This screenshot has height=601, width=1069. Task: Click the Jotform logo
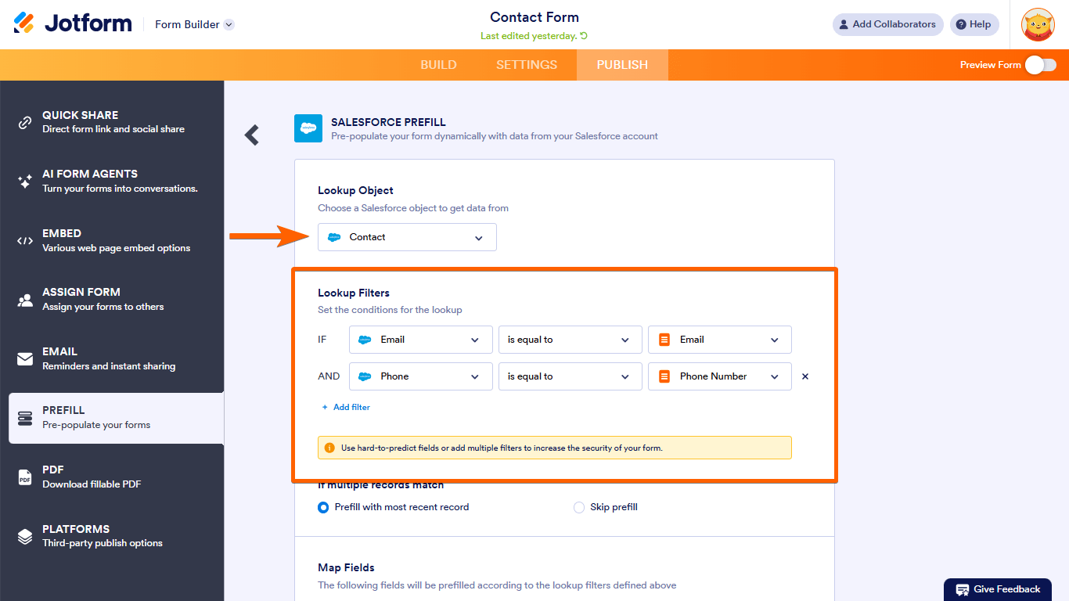73,23
